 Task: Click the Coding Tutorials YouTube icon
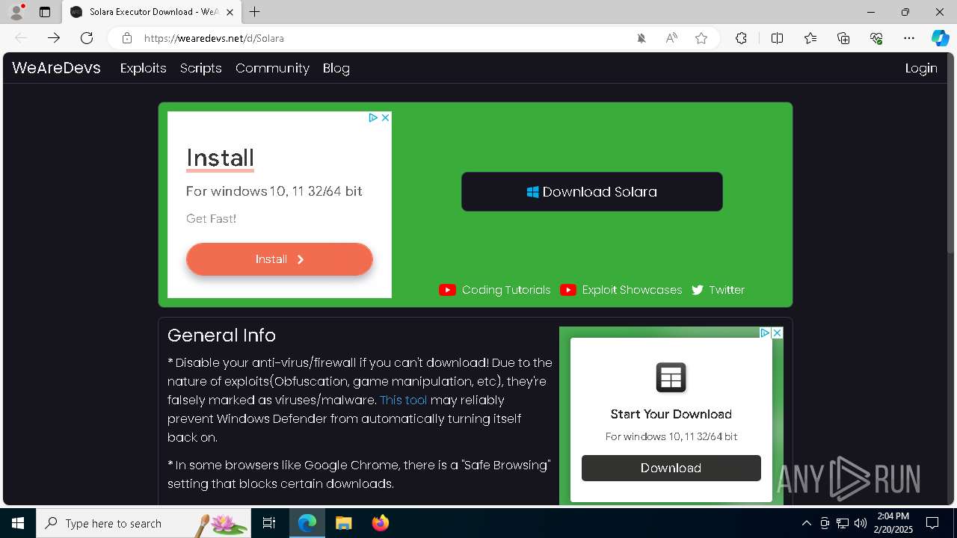(x=447, y=290)
